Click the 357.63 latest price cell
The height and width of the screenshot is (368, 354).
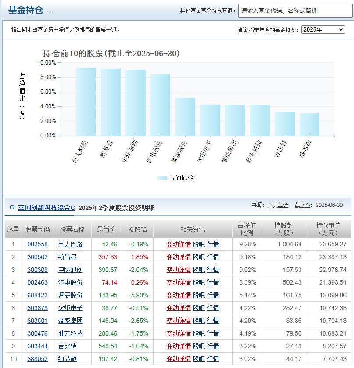[107, 257]
